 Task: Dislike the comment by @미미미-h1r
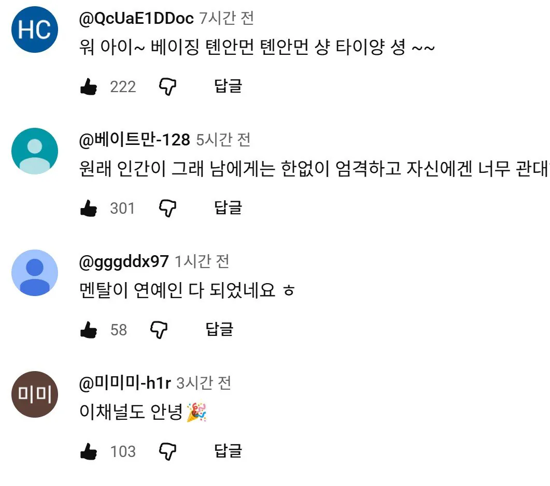[x=167, y=451]
